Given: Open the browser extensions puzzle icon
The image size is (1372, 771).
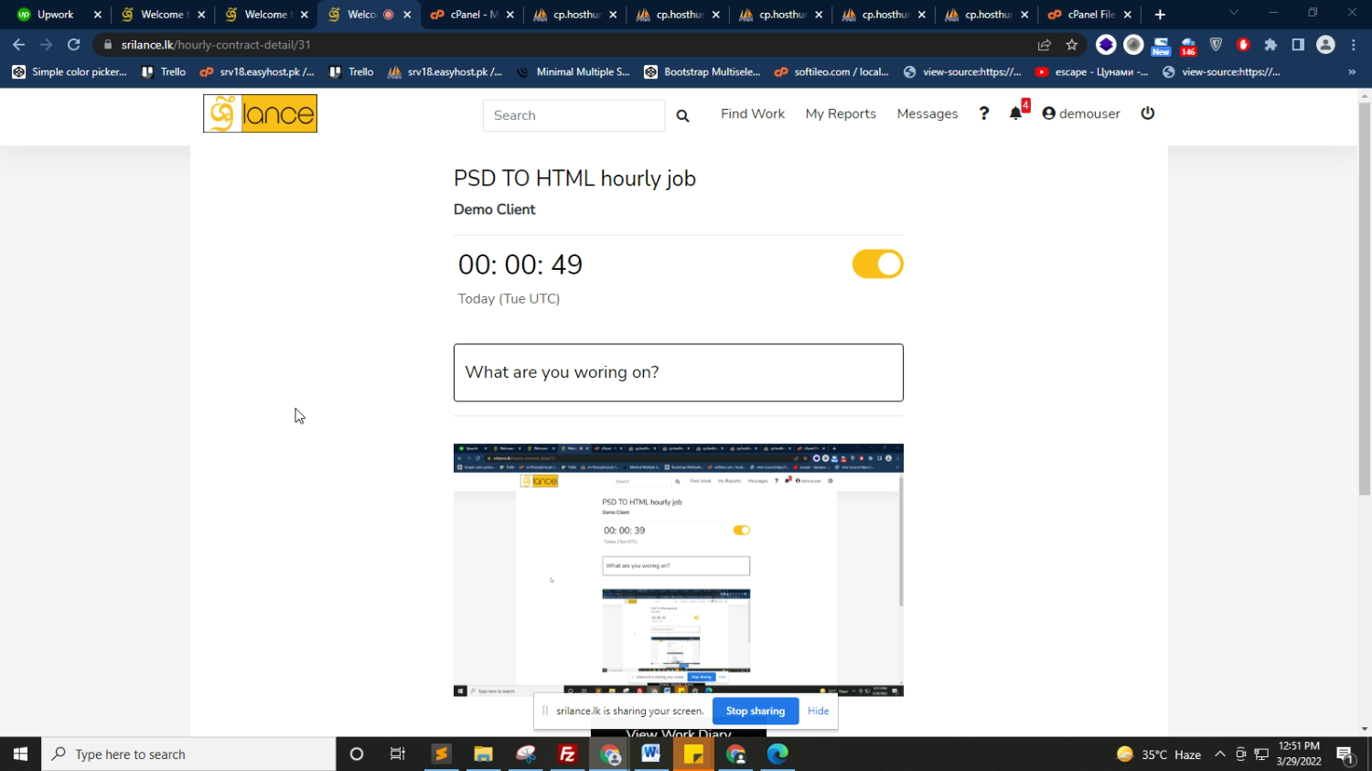Looking at the screenshot, I should [1270, 45].
